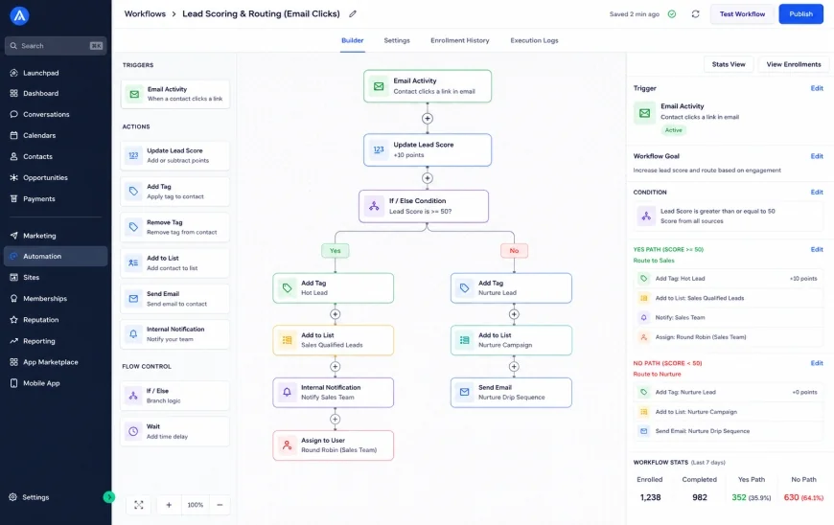Select the If / Else Condition node
The image size is (834, 525).
(424, 206)
